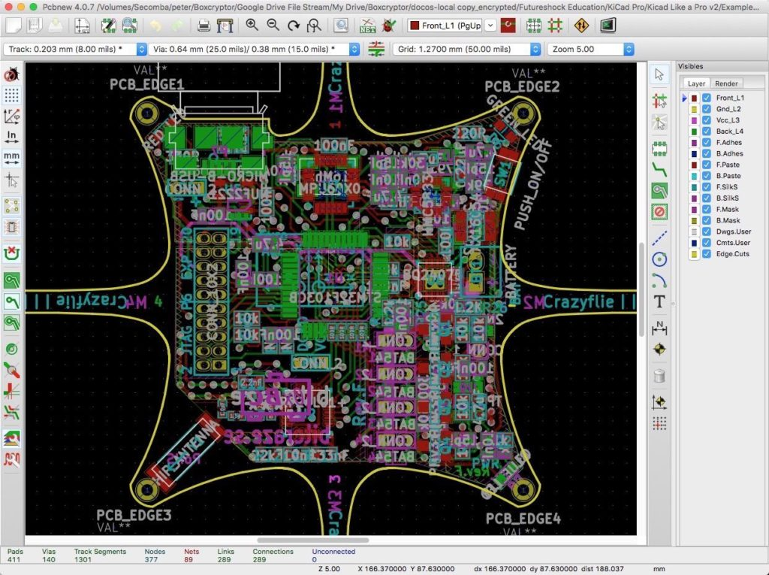Click the highlight net NET toolbar icon
The image size is (769, 575).
pos(369,24)
